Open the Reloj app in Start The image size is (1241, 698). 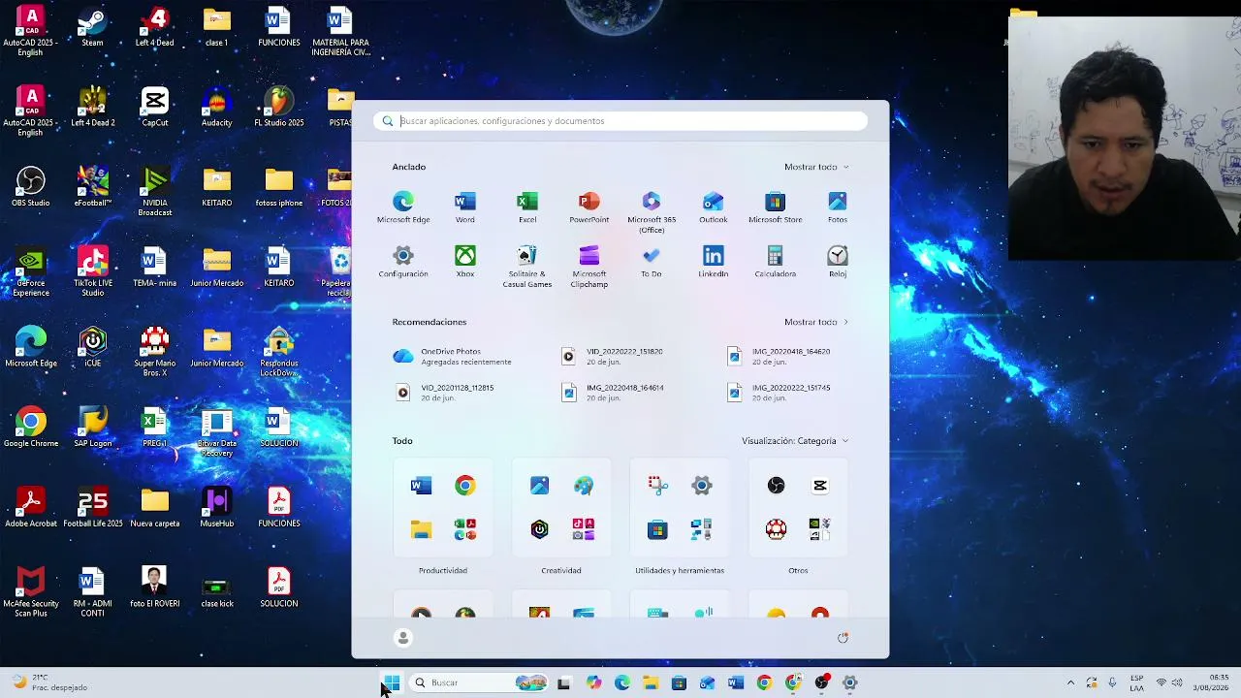coord(838,262)
